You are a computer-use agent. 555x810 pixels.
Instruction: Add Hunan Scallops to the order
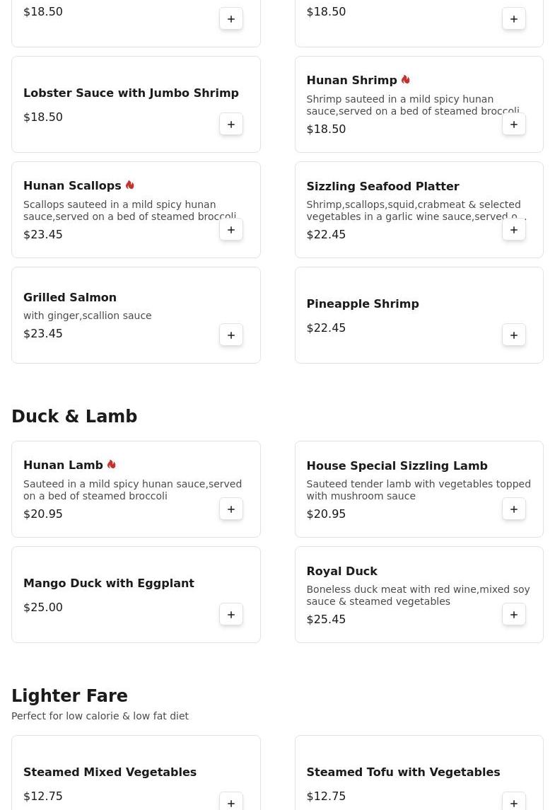click(x=231, y=230)
